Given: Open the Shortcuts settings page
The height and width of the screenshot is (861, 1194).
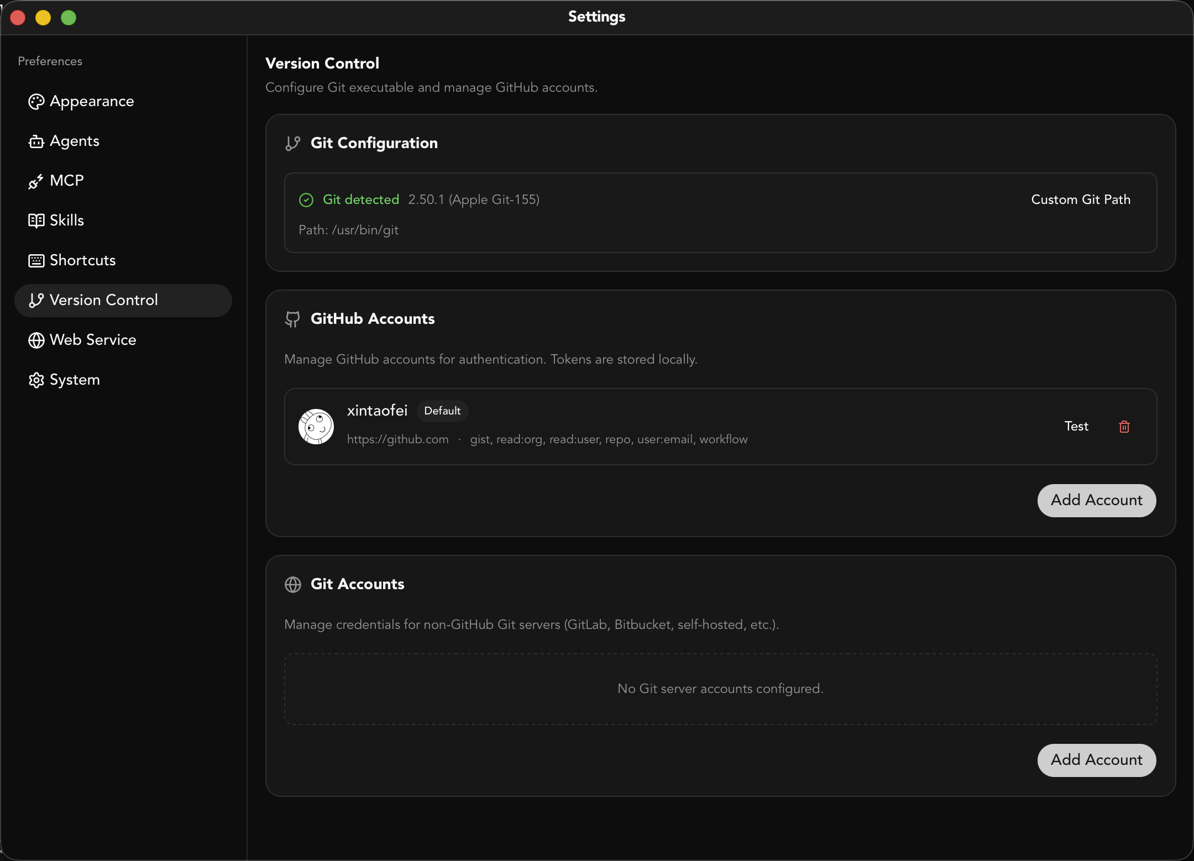Looking at the screenshot, I should click(83, 260).
